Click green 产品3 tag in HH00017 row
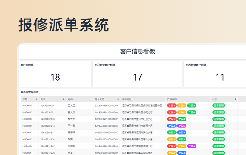246x155 pixels. [x=192, y=112]
